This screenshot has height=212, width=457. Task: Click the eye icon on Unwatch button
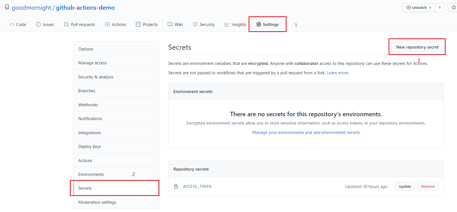click(409, 7)
